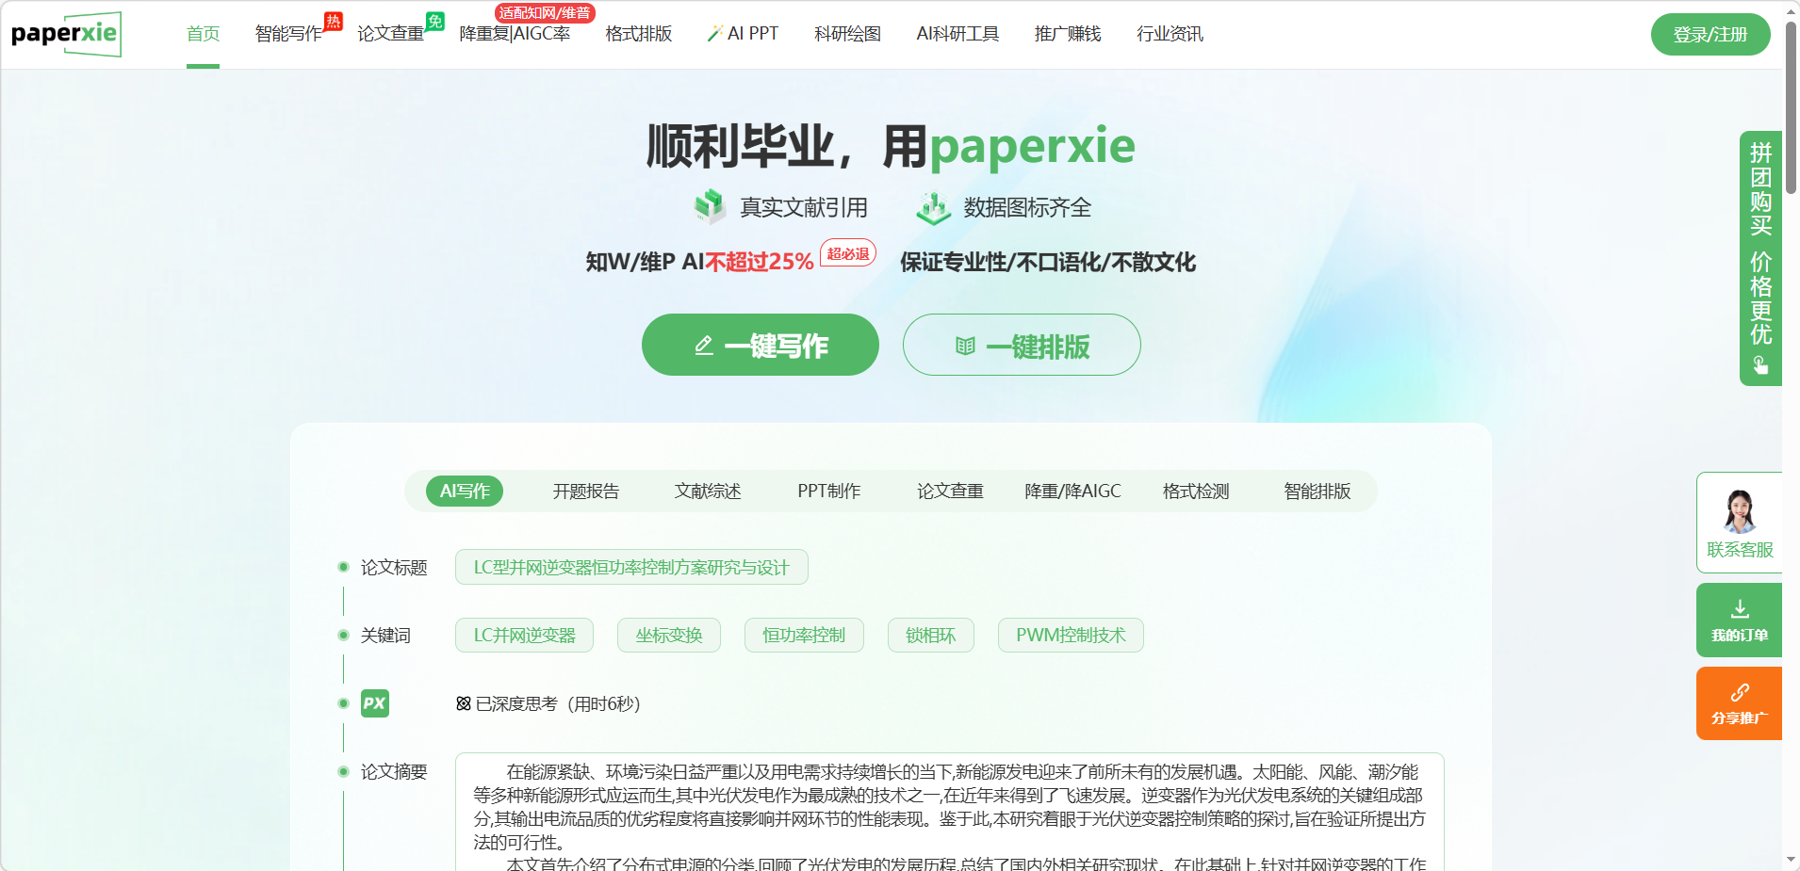Switch to the 论文查重 tab in the panel

coord(950,491)
